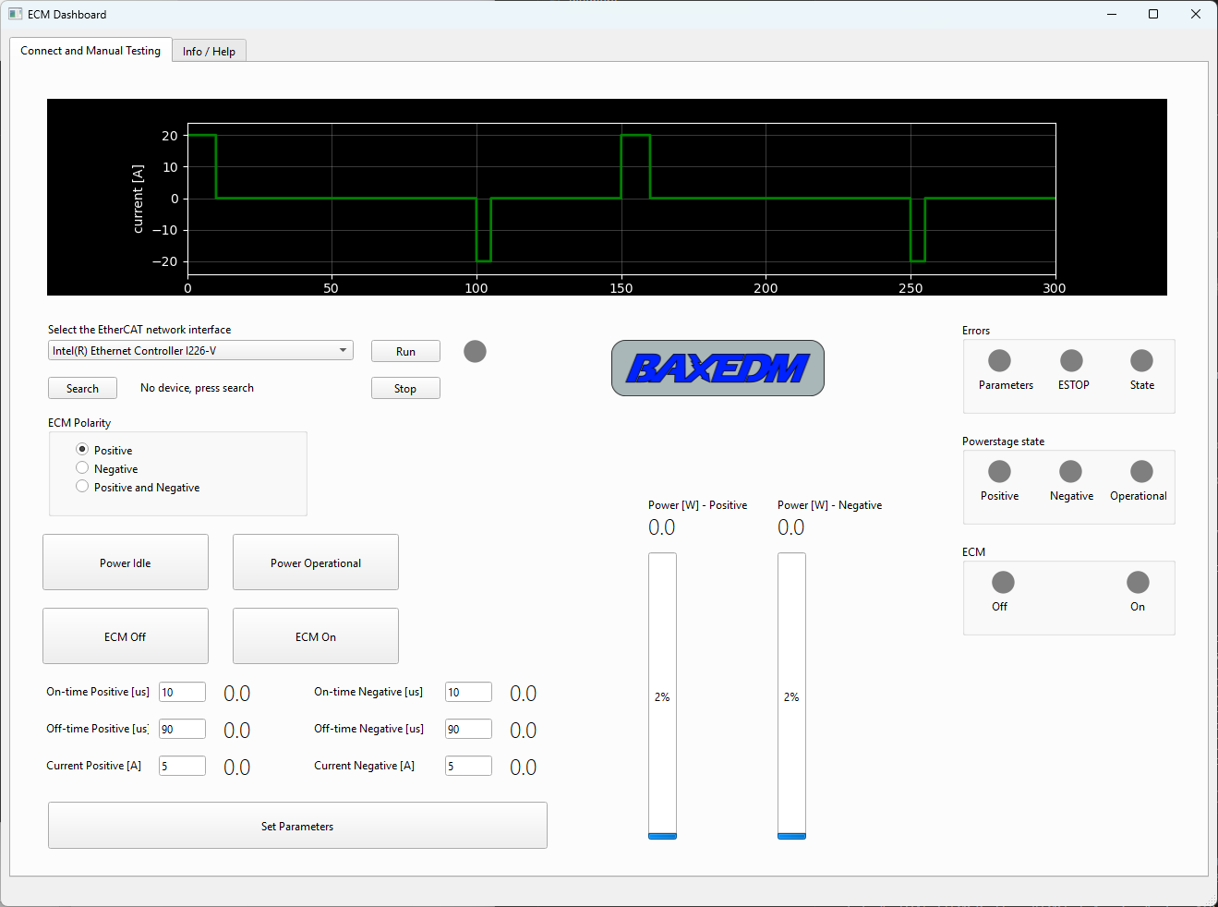Click the ECM On status indicator
This screenshot has height=907, width=1218.
tap(1137, 582)
